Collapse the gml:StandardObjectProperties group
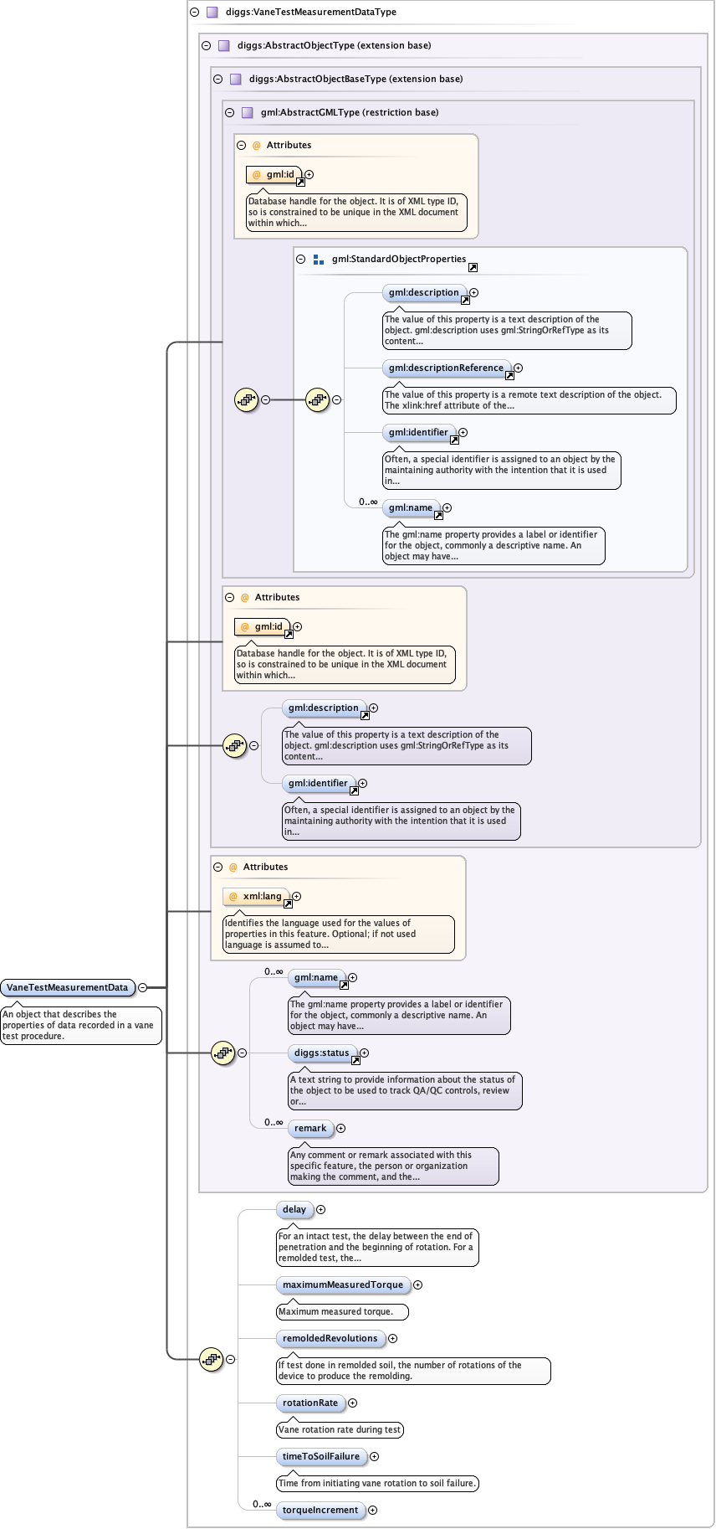Screen dimensions: 716x1529 (300, 260)
